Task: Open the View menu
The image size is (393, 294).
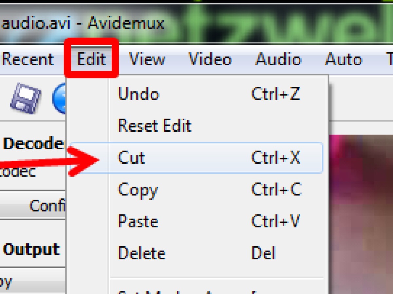Action: 147,60
